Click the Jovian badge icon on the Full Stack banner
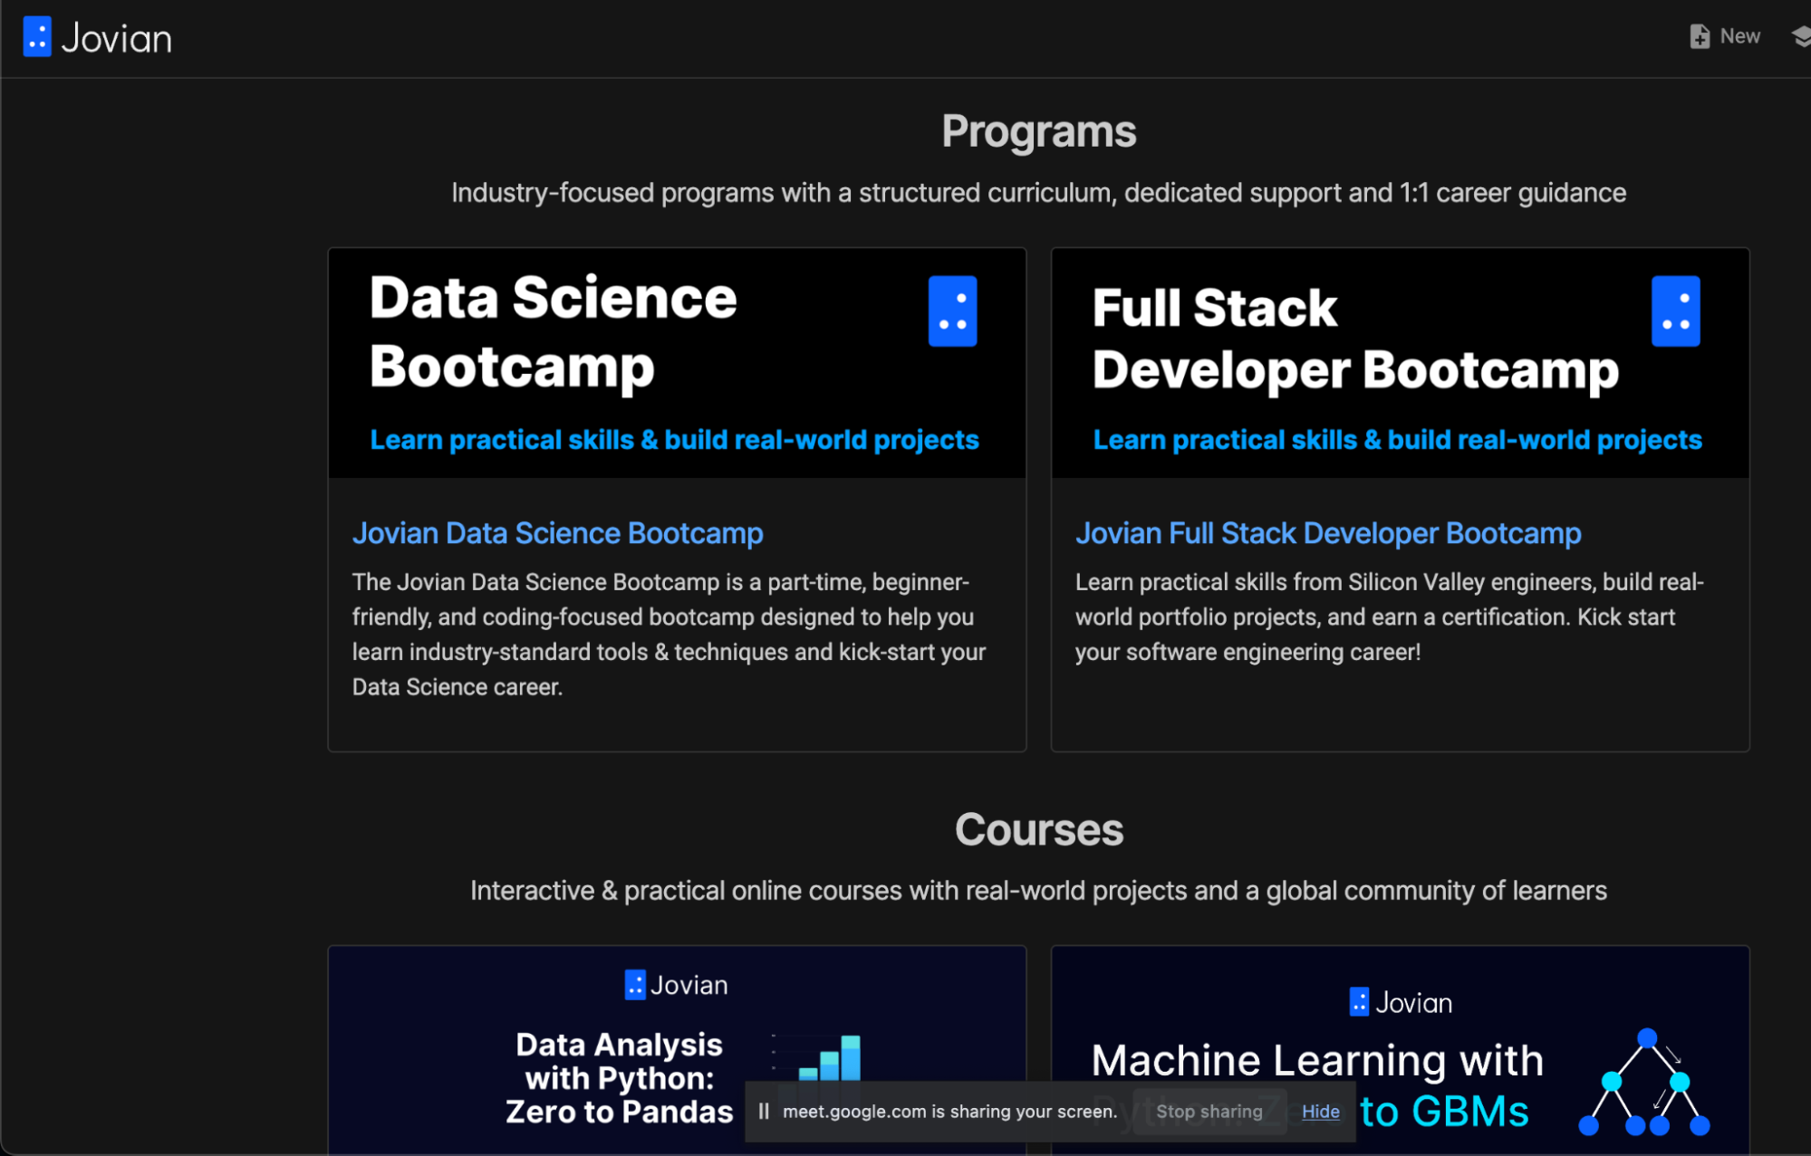 [1676, 311]
